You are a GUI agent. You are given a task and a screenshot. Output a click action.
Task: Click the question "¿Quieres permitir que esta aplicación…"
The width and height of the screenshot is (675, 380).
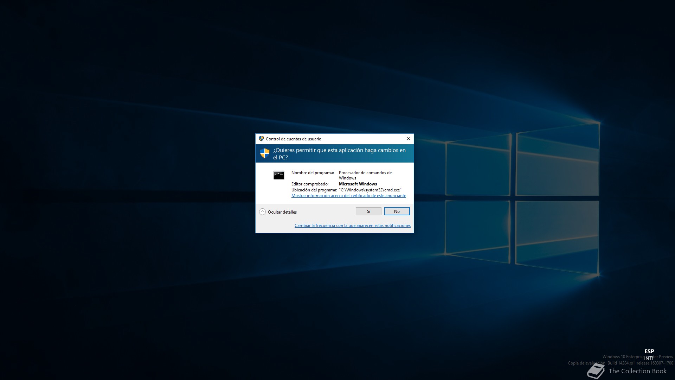[x=339, y=154]
